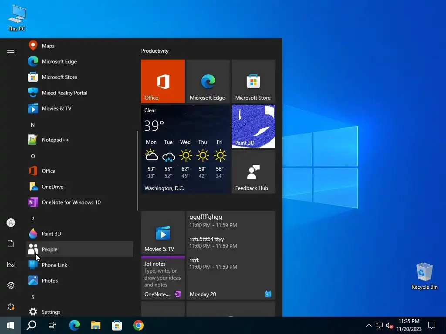Open OneNote for Windows 10
Image resolution: width=446 pixels, height=334 pixels.
click(80, 202)
